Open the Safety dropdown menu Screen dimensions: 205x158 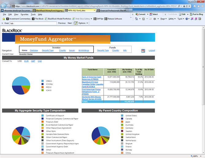pyautogui.click(x=172, y=19)
